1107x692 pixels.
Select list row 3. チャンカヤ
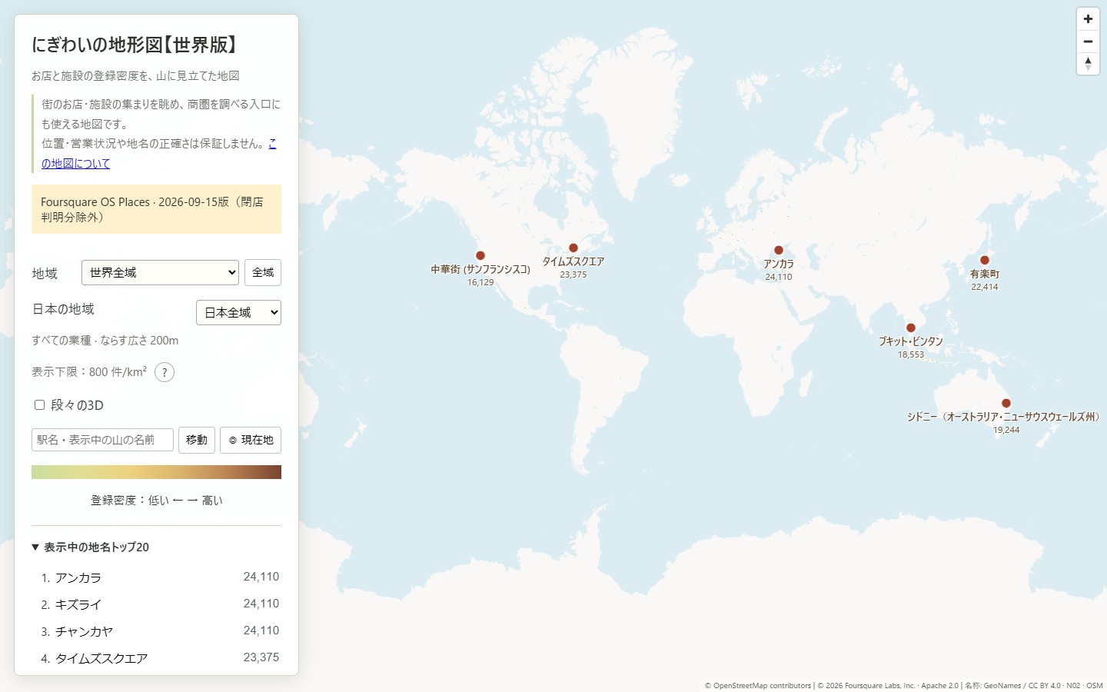point(156,630)
